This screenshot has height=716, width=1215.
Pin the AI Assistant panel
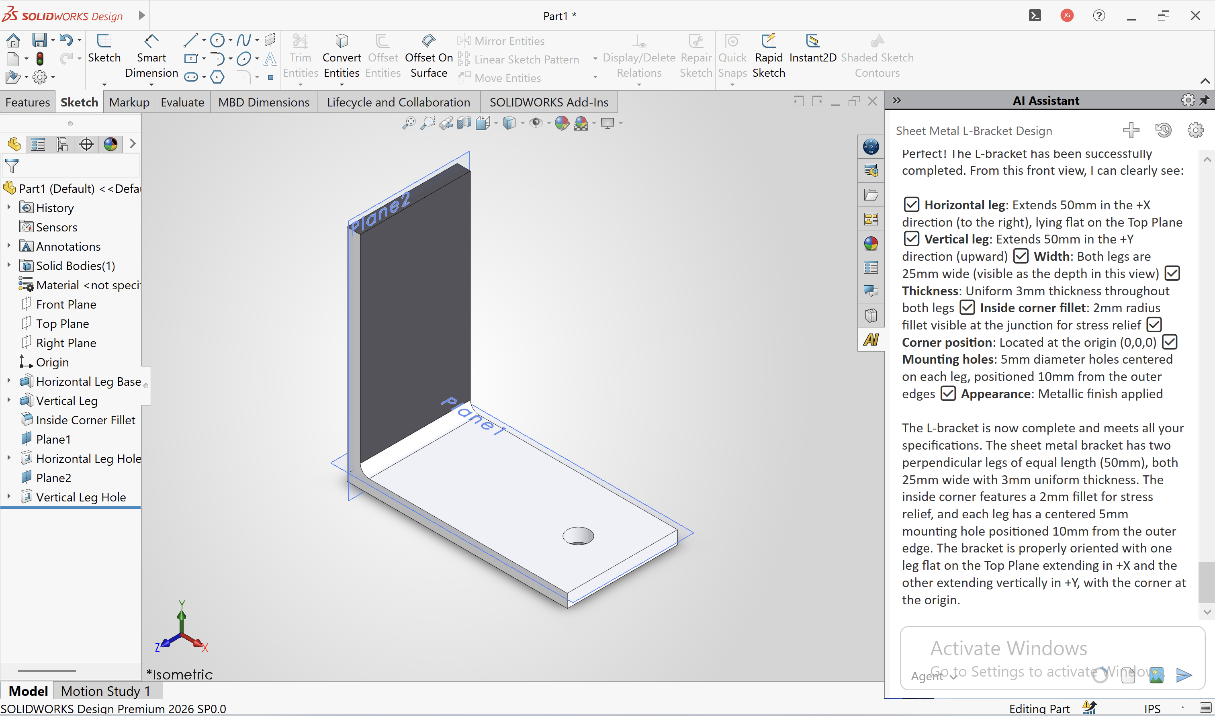click(x=1205, y=100)
